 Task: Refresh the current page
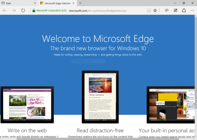click(23, 11)
